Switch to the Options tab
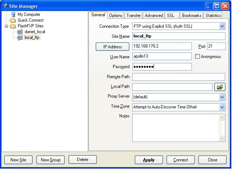Image resolution: width=232 pixels, height=170 pixels. (x=116, y=15)
